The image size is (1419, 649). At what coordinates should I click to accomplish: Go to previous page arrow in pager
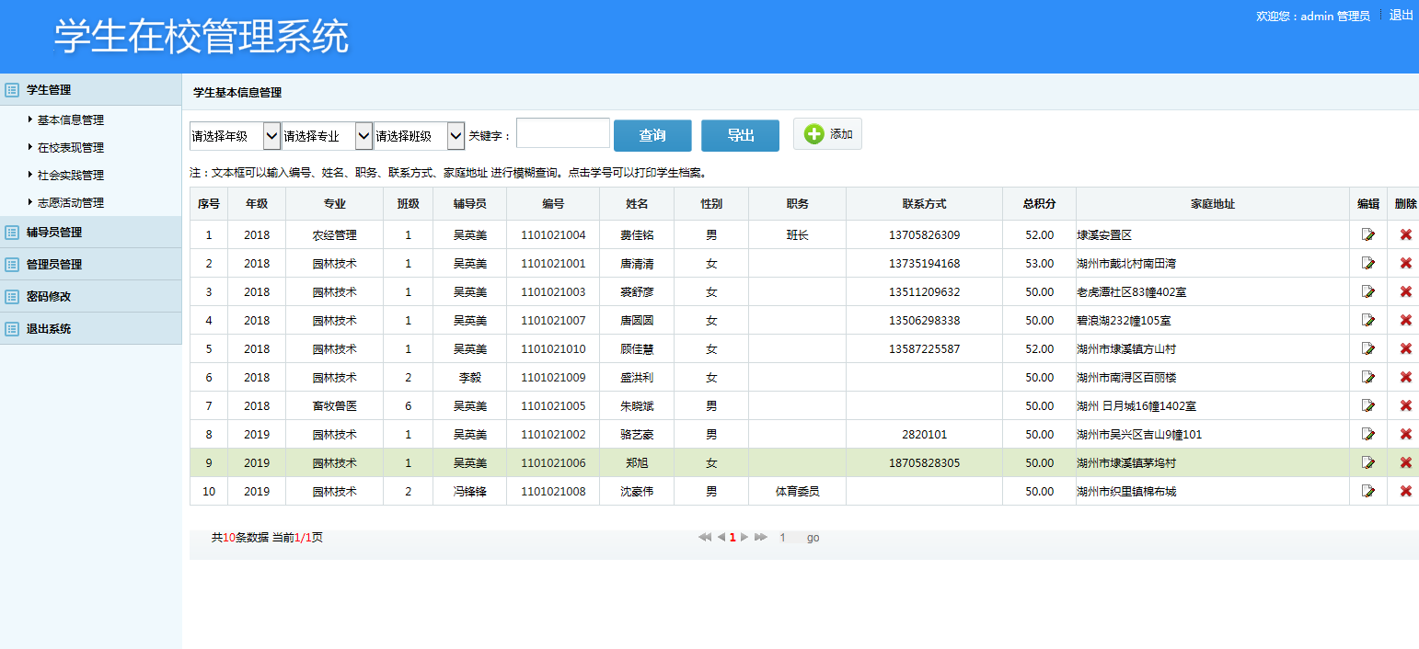(721, 538)
